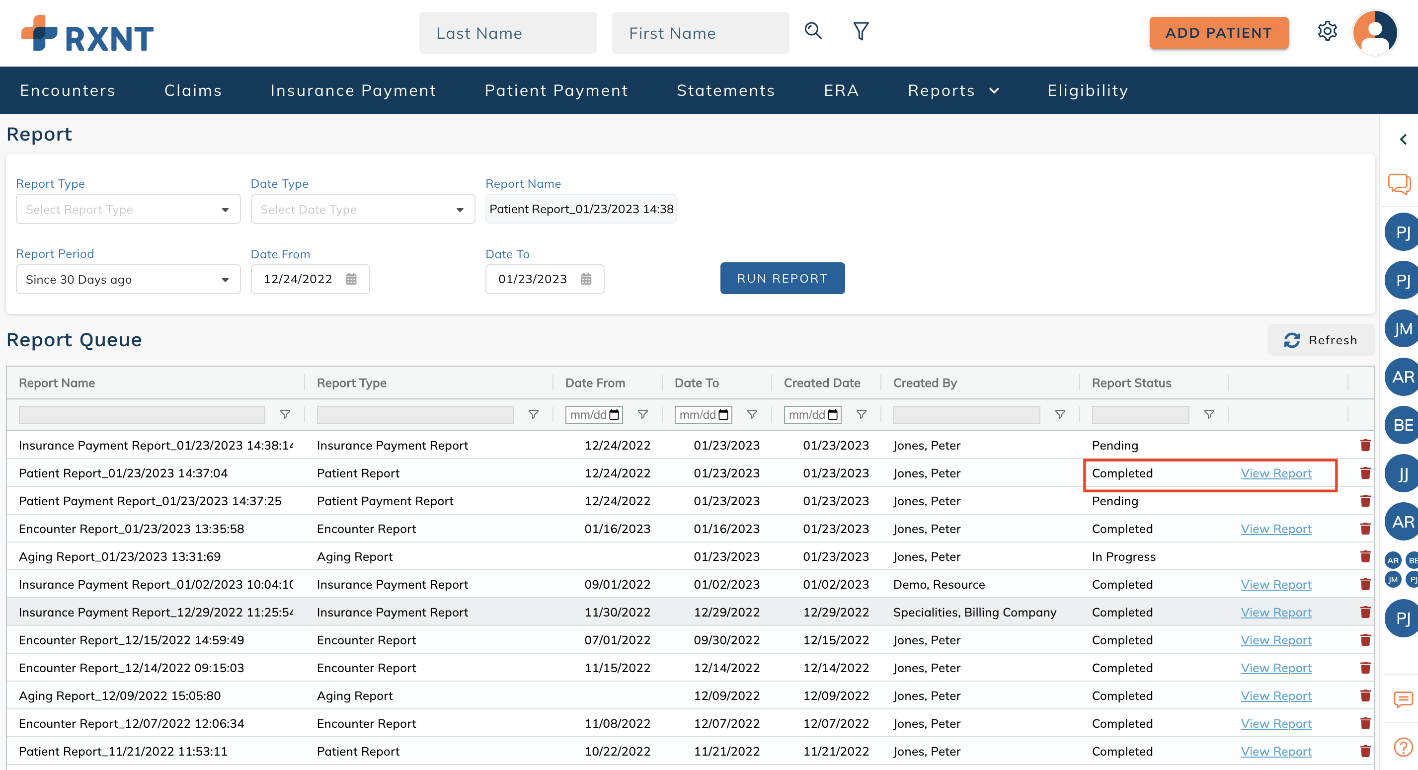The image size is (1418, 770).
Task: Open the orange chat bubbles icon in sidebar
Action: (x=1399, y=184)
